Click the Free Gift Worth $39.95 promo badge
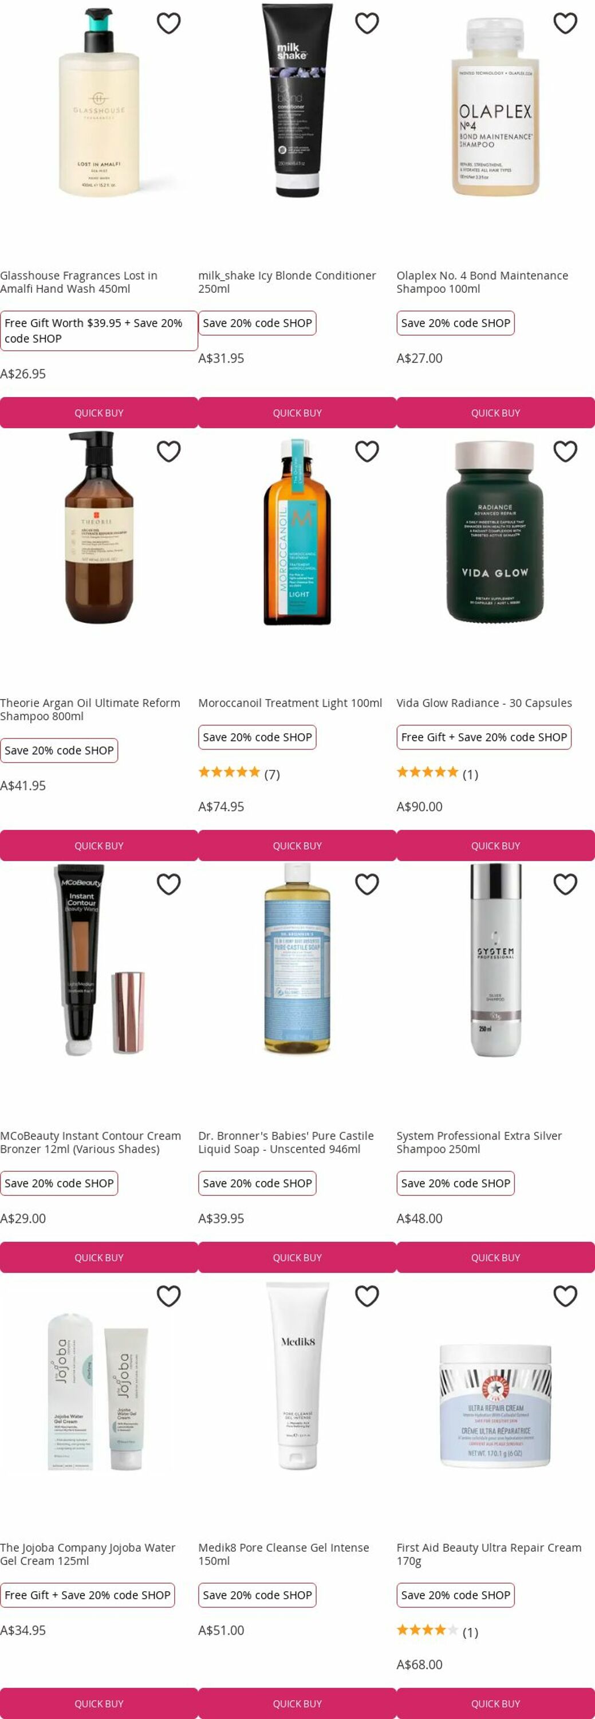Image resolution: width=595 pixels, height=1719 pixels. tap(98, 331)
